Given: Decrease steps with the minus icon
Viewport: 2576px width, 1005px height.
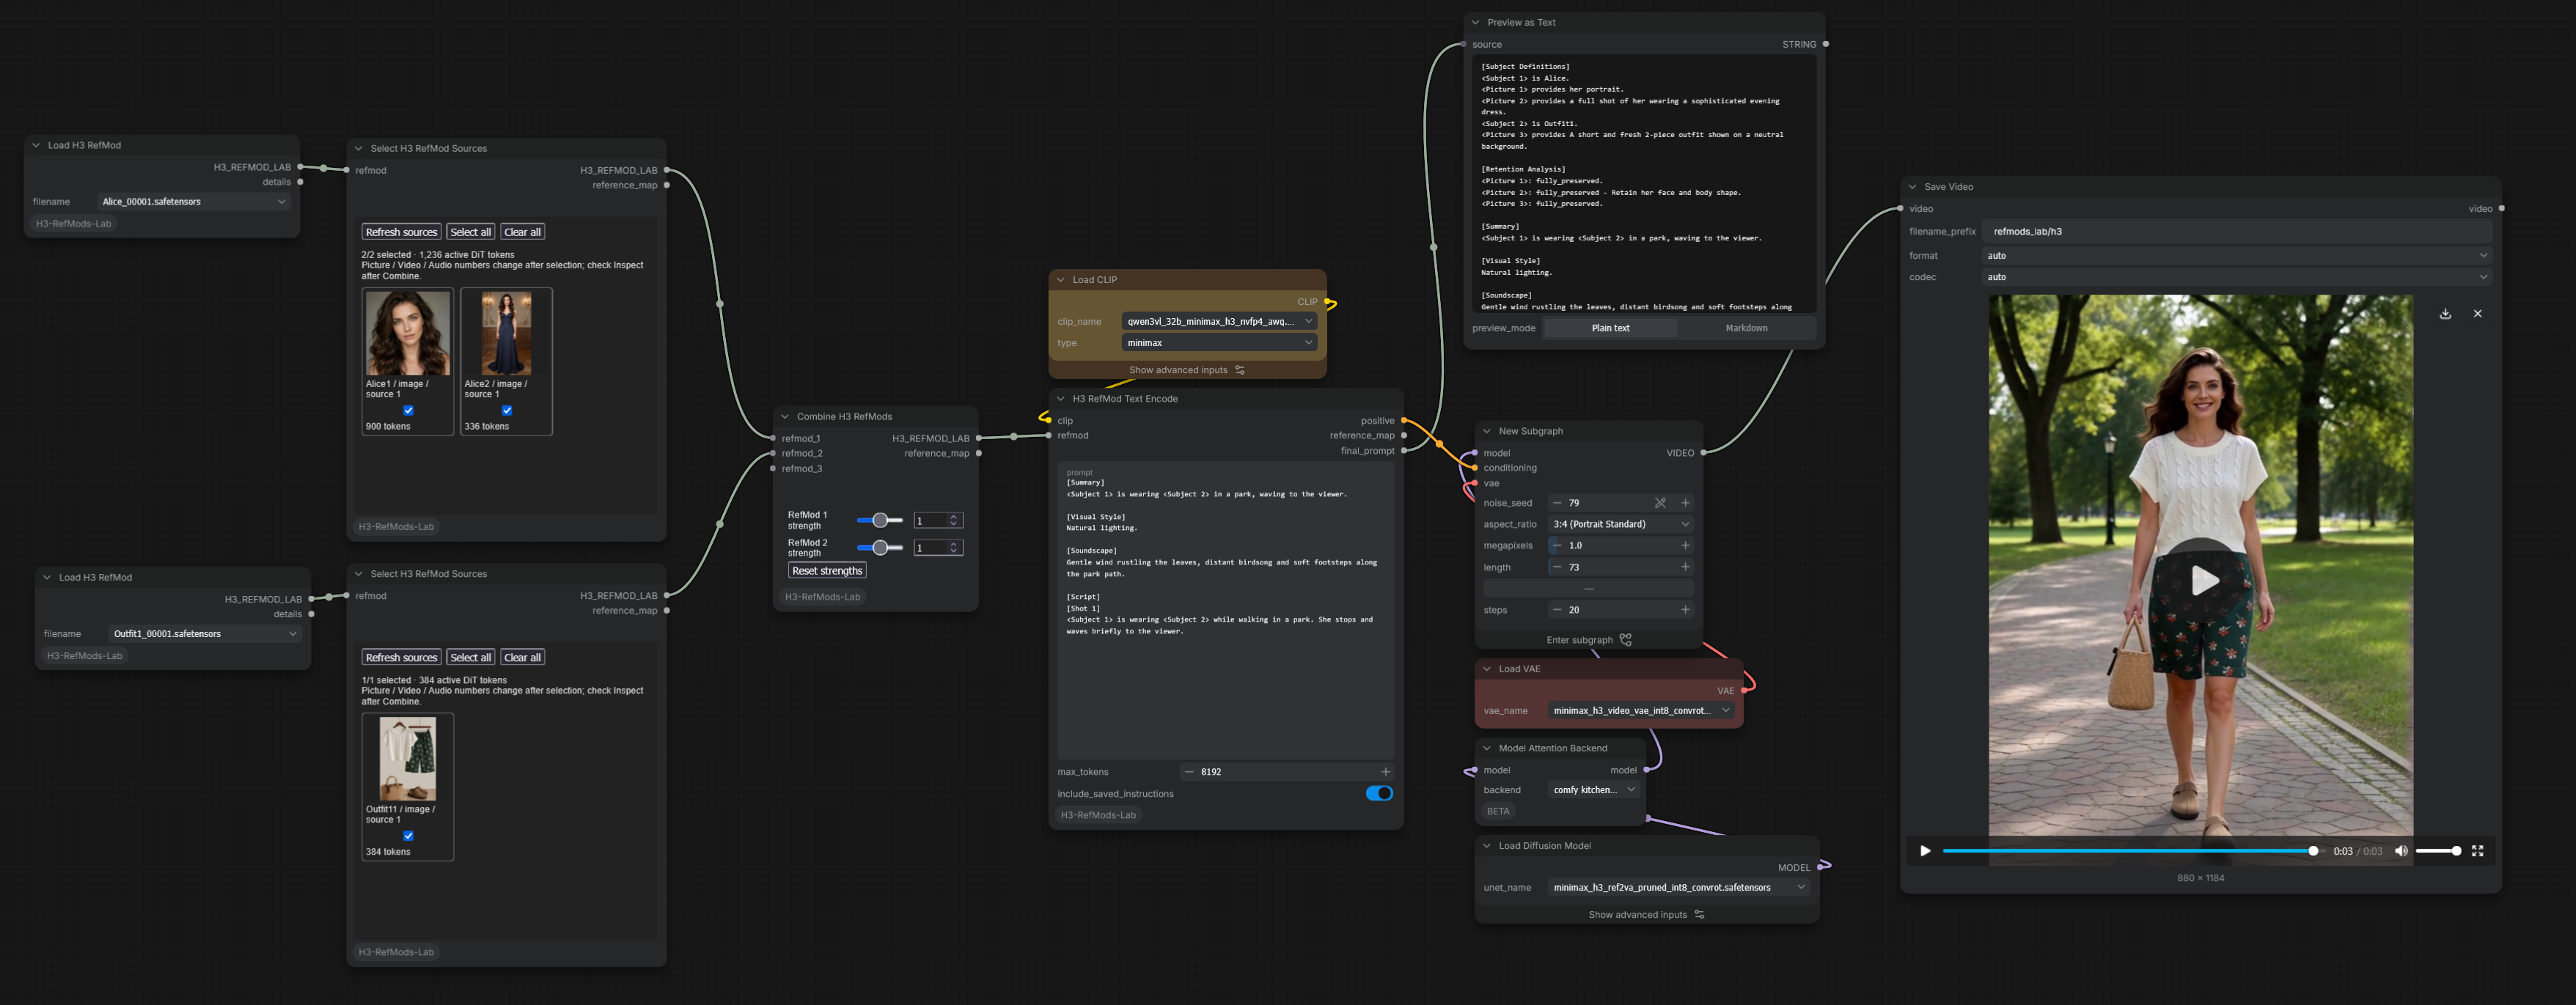Looking at the screenshot, I should tap(1557, 610).
